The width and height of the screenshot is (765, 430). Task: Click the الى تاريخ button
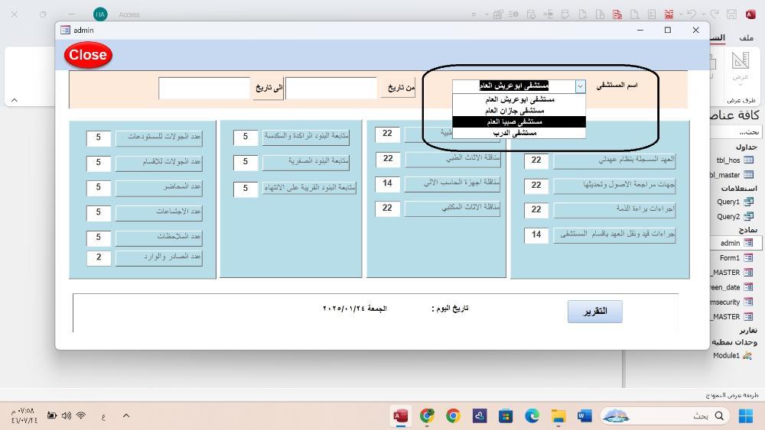pyautogui.click(x=268, y=88)
